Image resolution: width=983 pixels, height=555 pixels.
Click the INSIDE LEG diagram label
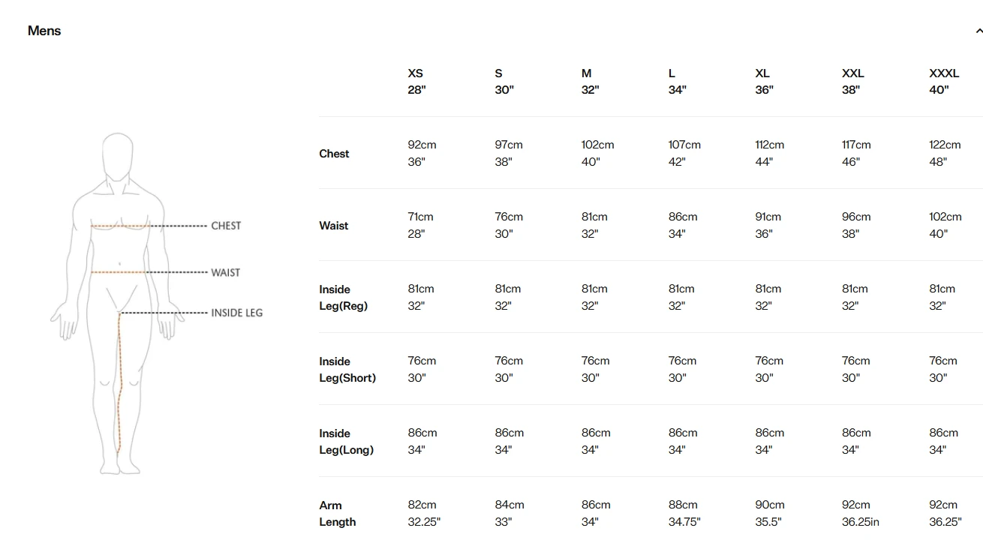click(236, 313)
